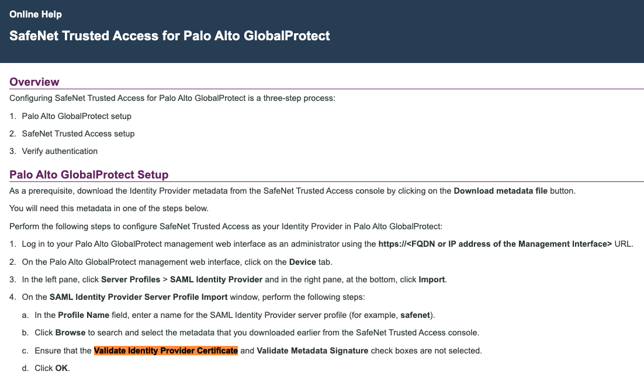Click the bold Import word in step 3
Screen dimensions: 644x378
[432, 279]
